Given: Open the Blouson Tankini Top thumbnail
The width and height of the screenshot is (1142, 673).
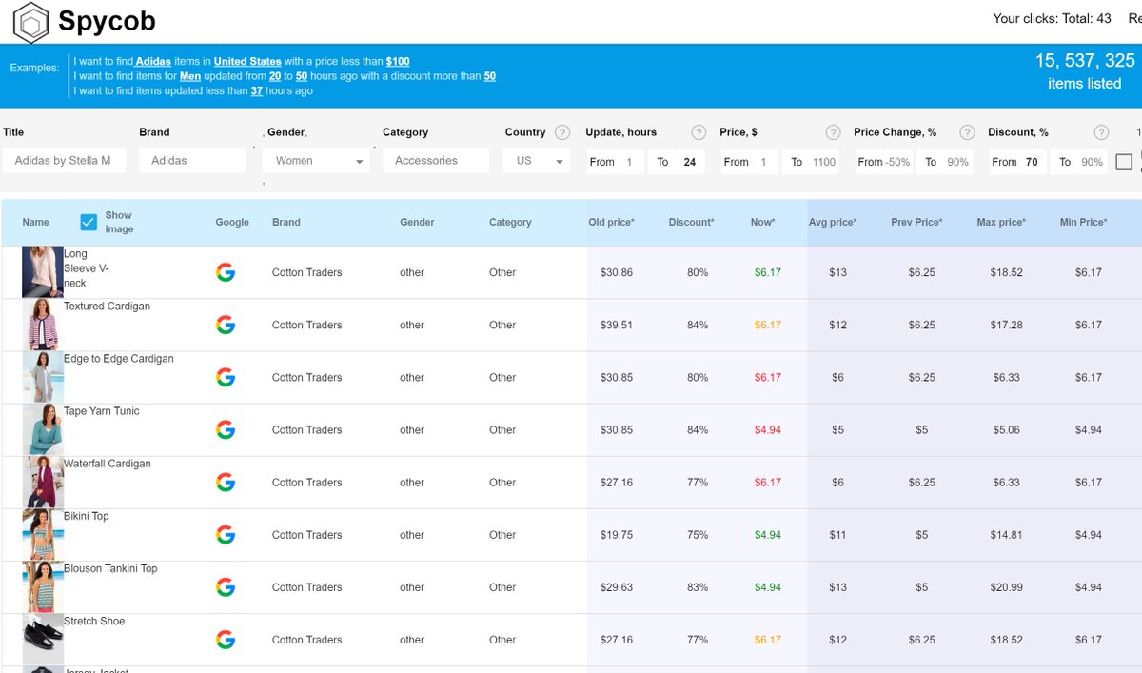Looking at the screenshot, I should point(42,586).
